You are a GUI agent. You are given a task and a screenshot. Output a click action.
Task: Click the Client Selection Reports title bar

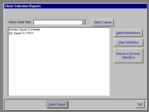click(x=76, y=6)
